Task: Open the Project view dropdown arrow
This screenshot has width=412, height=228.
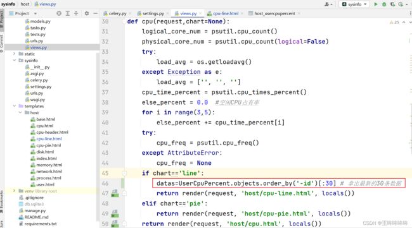Action: tap(35, 13)
